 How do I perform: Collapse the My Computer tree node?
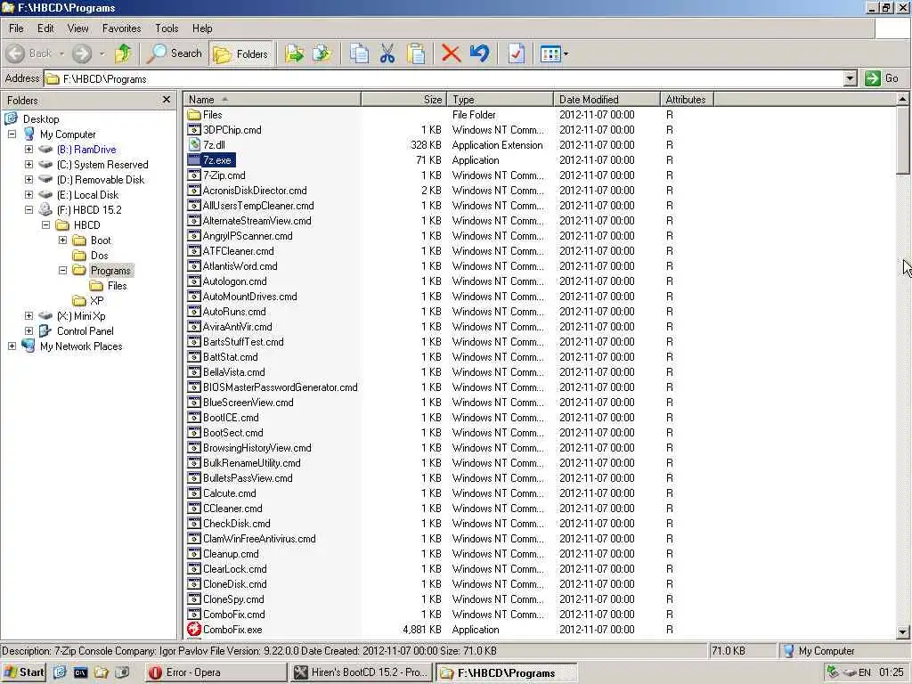[12, 134]
